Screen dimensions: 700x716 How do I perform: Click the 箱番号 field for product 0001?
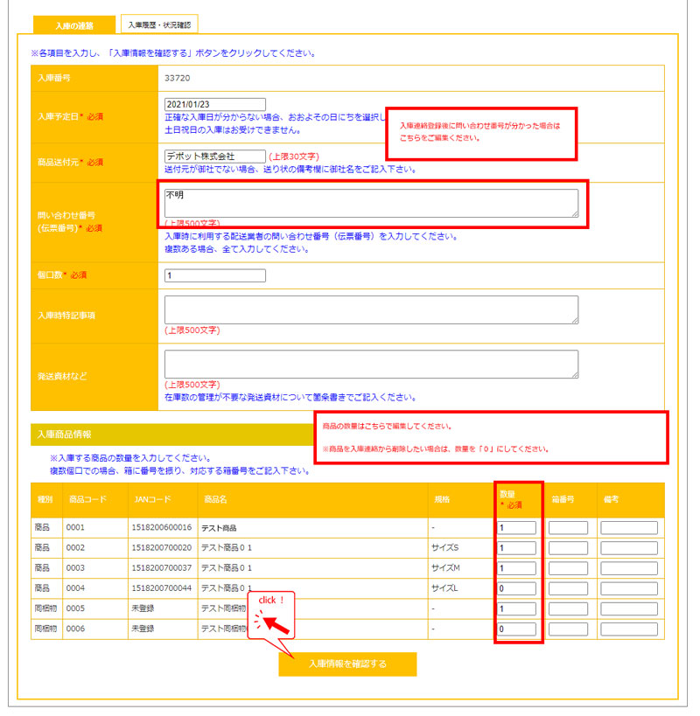coord(568,528)
